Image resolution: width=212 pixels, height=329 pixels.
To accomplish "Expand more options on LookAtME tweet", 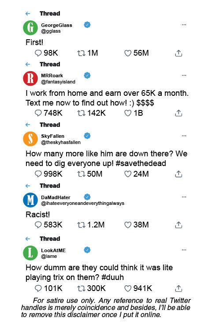I will [x=184, y=250].
